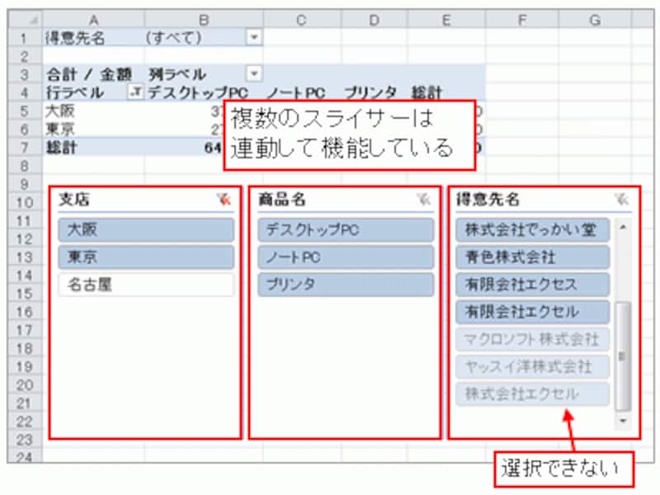Toggle 青色株式会社 slicer item
The height and width of the screenshot is (495, 660).
click(x=532, y=257)
